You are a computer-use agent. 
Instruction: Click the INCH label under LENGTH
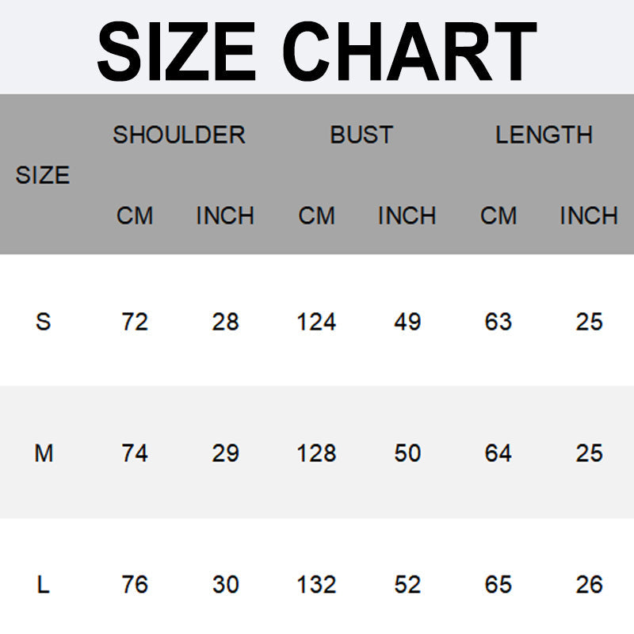point(589,216)
